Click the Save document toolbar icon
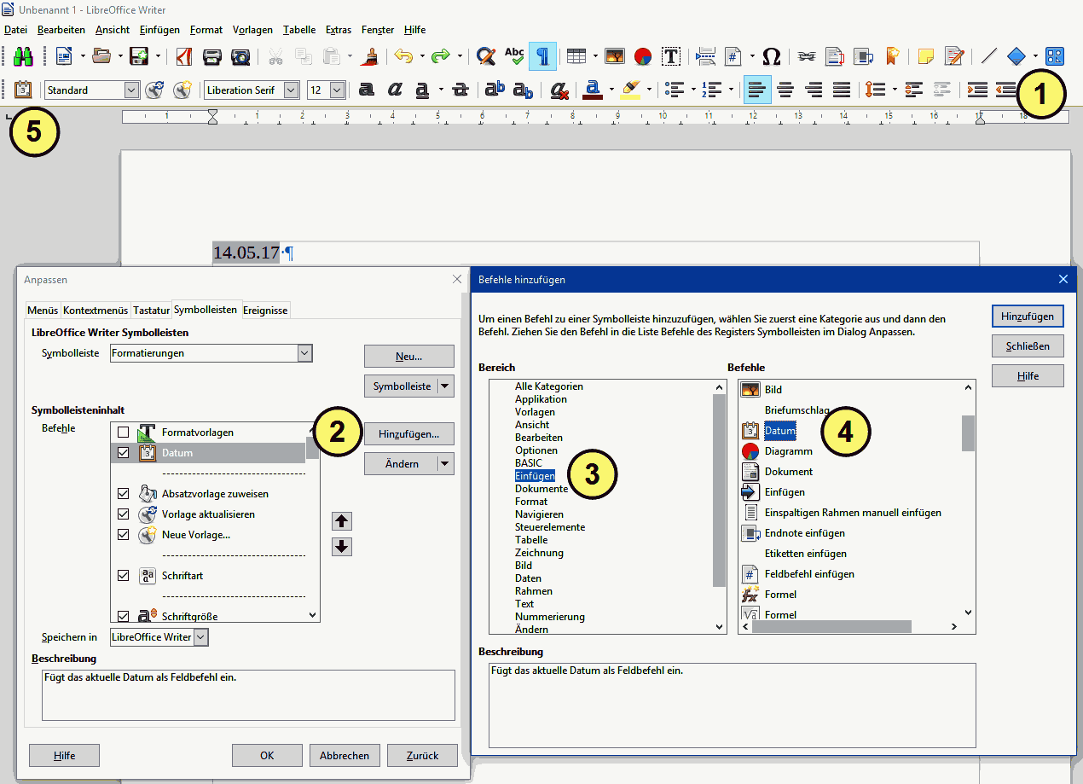This screenshot has width=1083, height=784. (x=139, y=56)
